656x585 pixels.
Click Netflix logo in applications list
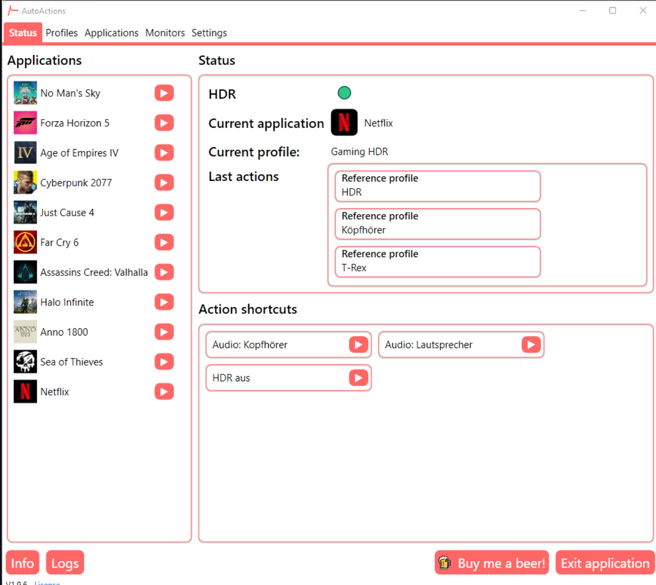click(25, 391)
